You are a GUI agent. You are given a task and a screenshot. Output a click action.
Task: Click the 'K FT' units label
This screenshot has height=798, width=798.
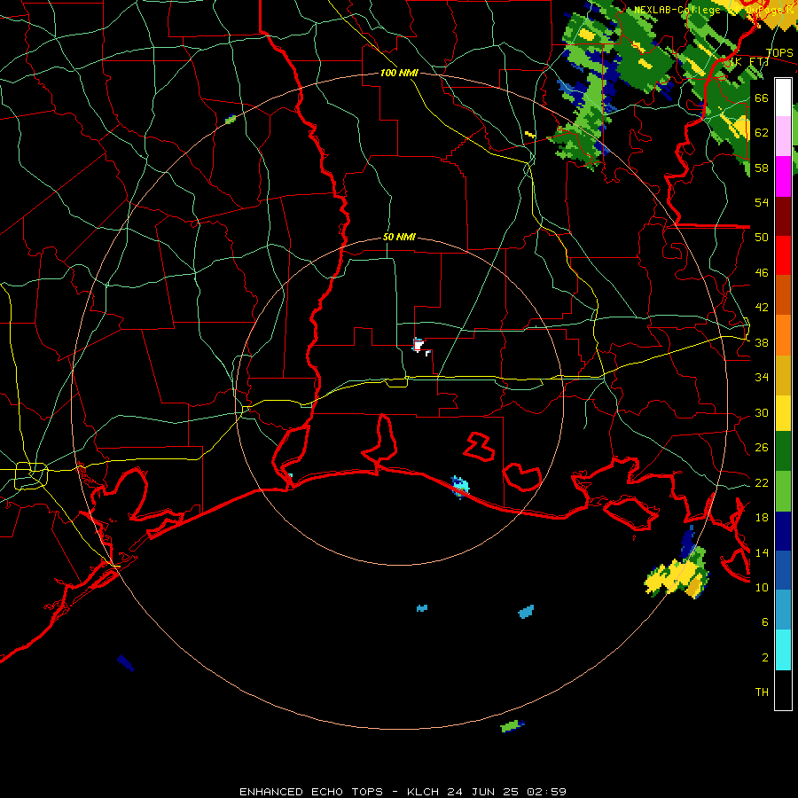click(x=749, y=62)
